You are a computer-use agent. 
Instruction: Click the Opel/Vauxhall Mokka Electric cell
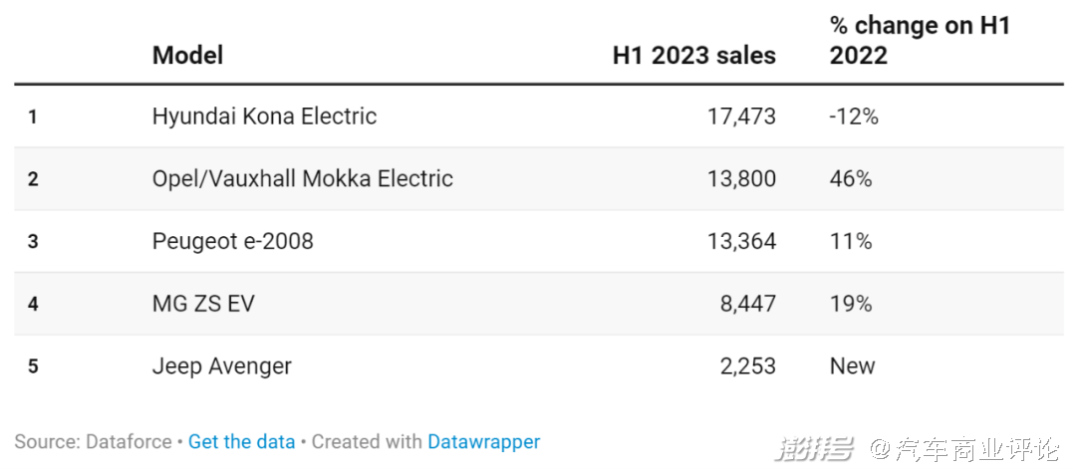302,179
